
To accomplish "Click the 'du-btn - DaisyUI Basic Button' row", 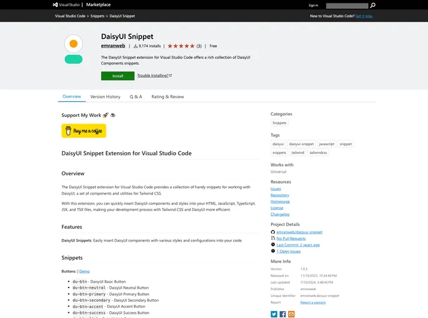I will point(99,282).
